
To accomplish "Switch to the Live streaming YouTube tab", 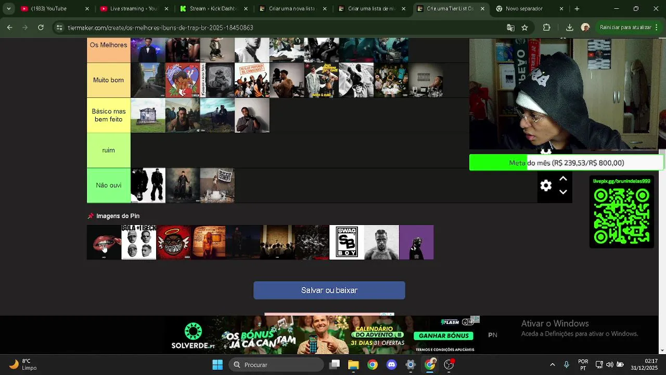I will (134, 8).
